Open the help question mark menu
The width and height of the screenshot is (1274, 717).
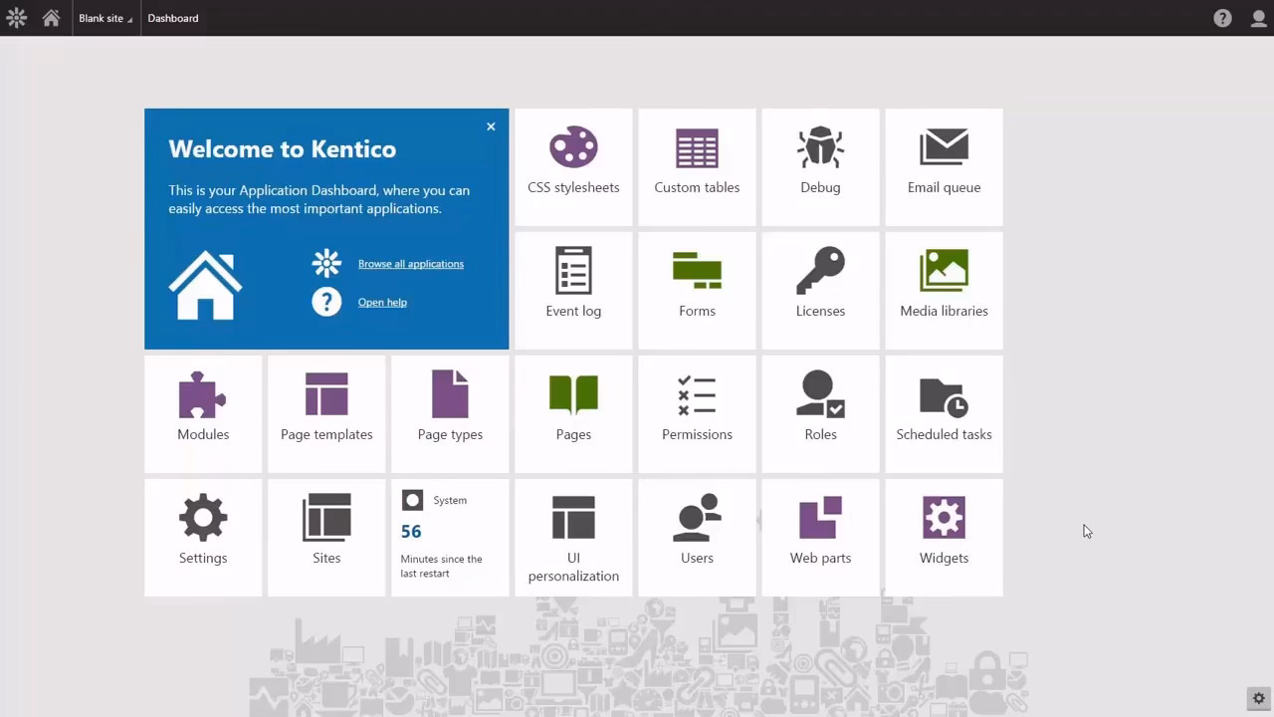pyautogui.click(x=1222, y=17)
